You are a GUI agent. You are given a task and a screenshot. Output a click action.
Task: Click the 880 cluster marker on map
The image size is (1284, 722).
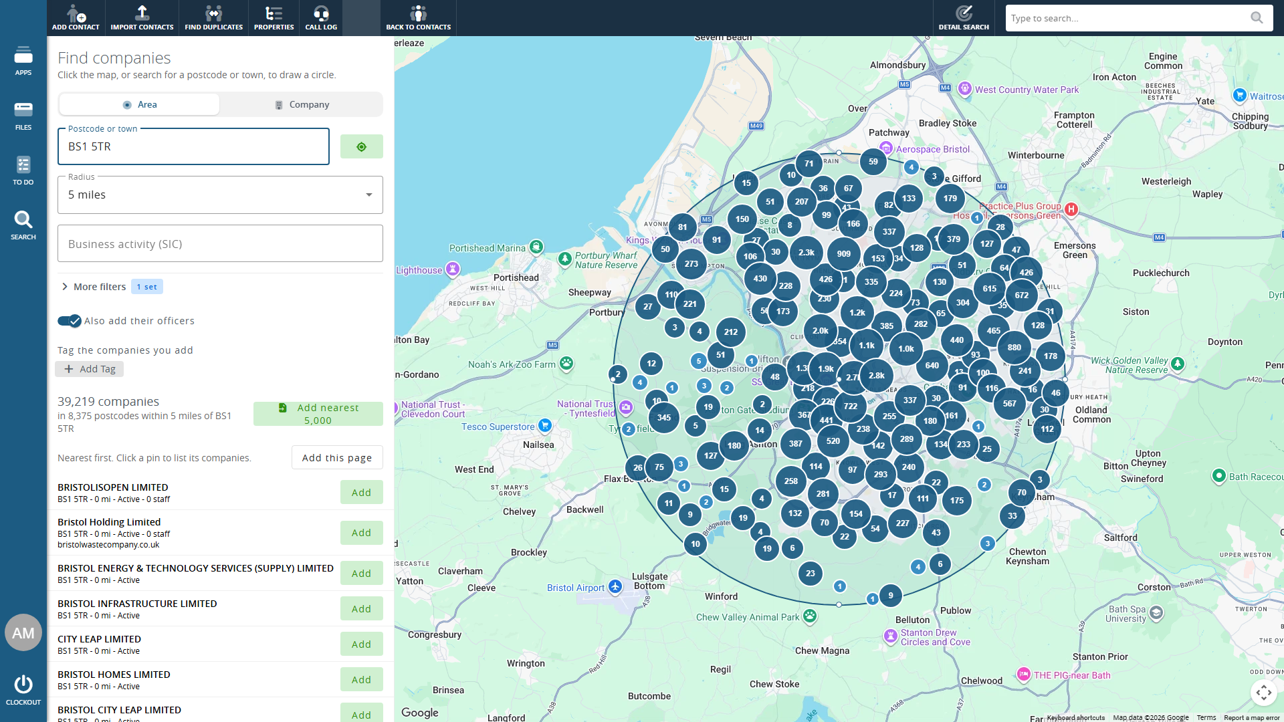click(x=1014, y=348)
